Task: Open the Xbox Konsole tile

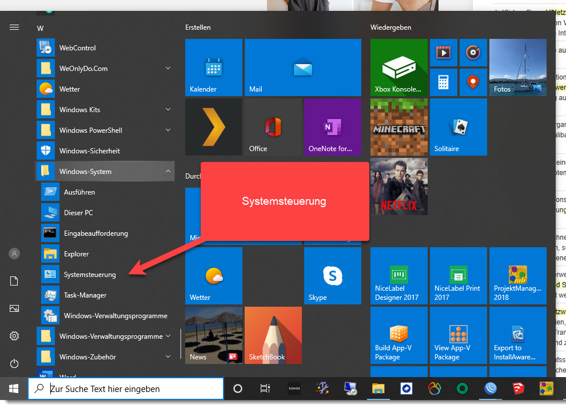Action: point(398,68)
